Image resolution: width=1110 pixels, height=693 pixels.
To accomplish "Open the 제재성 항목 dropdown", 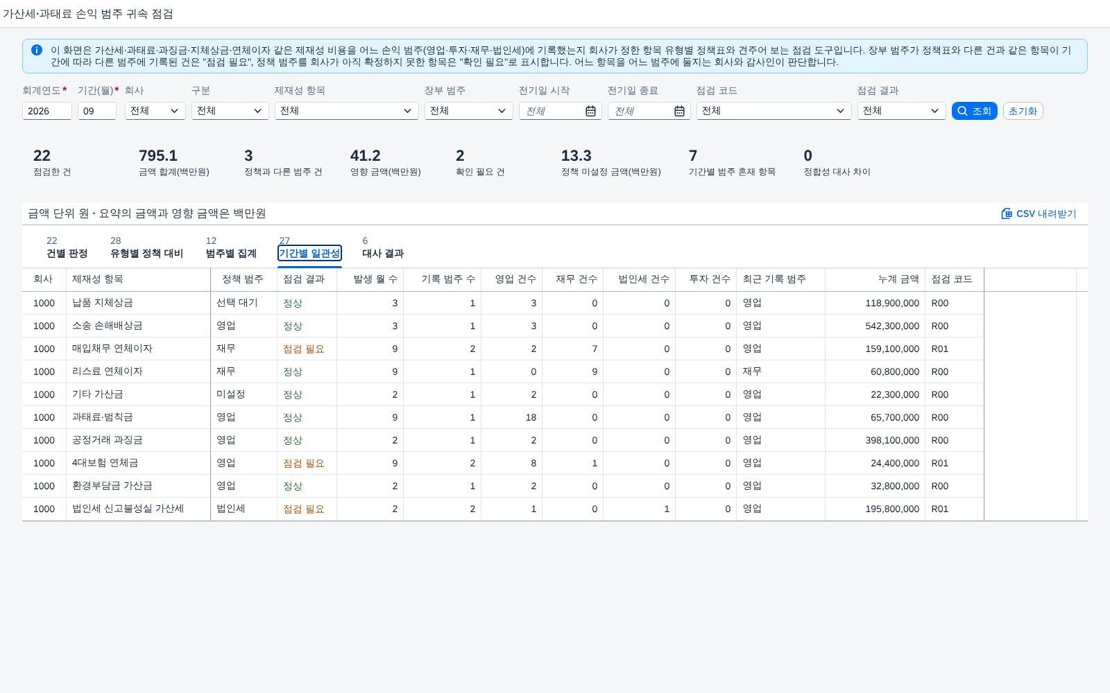I will pyautogui.click(x=346, y=111).
